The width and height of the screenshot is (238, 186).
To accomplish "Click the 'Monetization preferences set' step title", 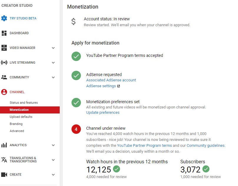I will pyautogui.click(x=113, y=102).
